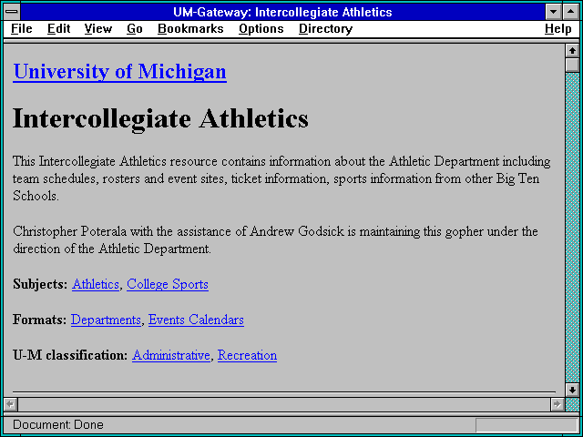Follow the University of Michigan link
The width and height of the screenshot is (583, 437).
(119, 71)
